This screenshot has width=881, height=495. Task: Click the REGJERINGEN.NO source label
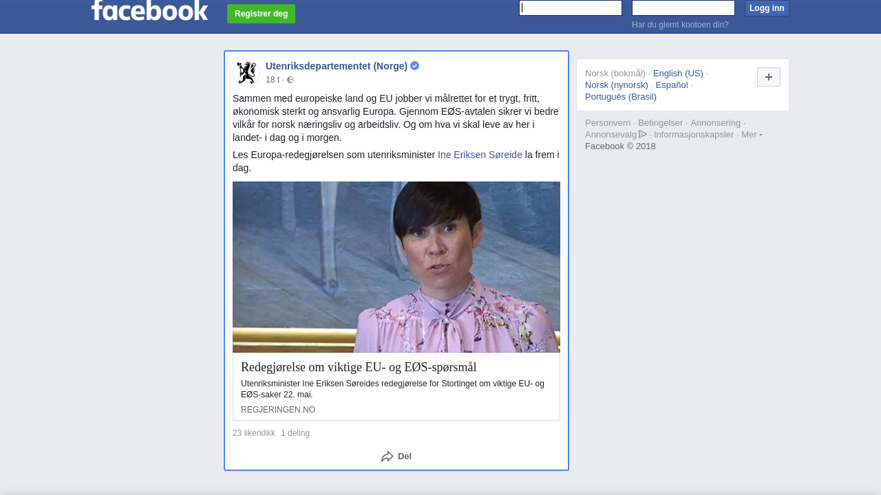[x=278, y=410]
